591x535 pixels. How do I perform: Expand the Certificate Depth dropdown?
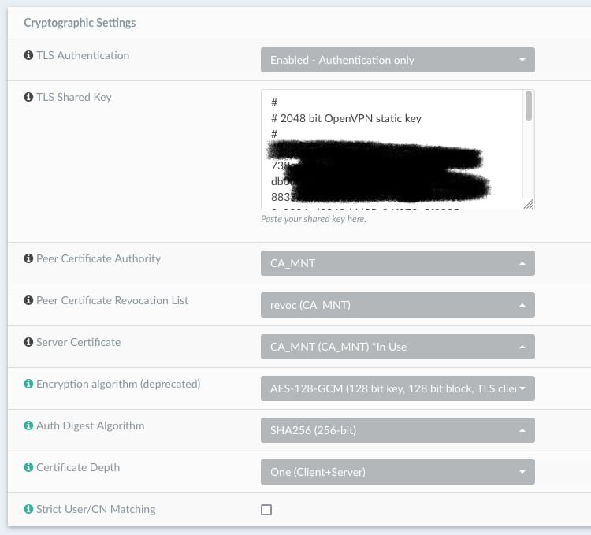(x=397, y=472)
